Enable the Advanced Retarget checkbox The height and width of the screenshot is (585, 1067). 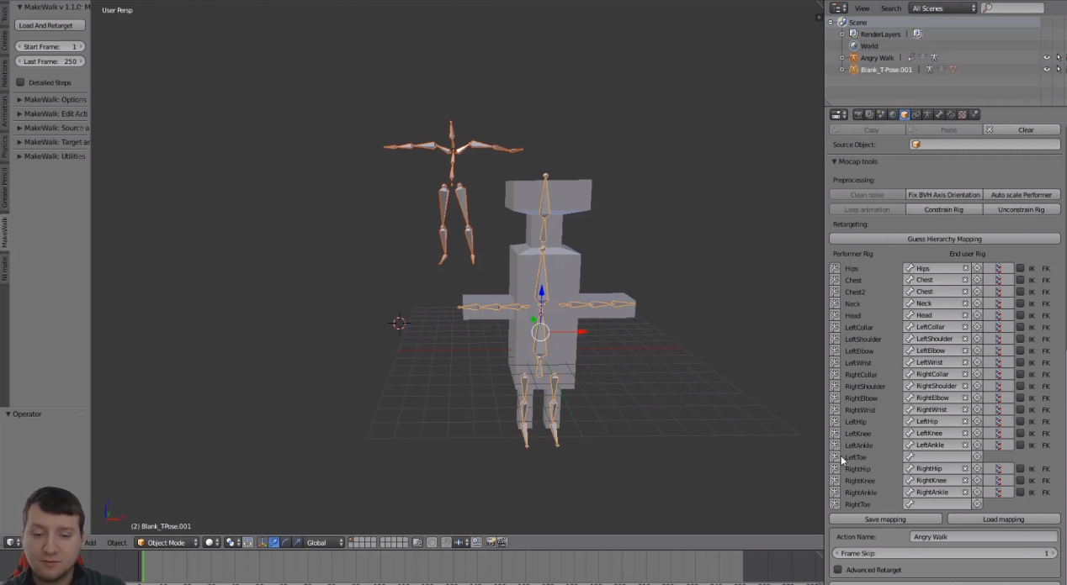point(837,570)
